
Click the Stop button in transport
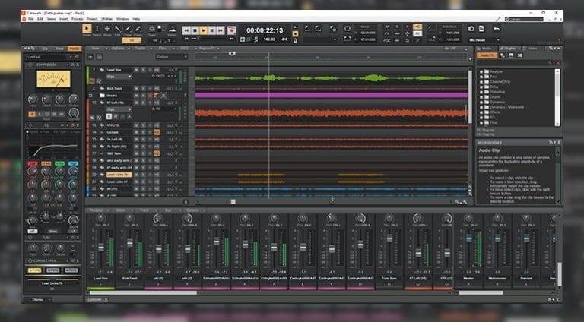tap(195, 30)
